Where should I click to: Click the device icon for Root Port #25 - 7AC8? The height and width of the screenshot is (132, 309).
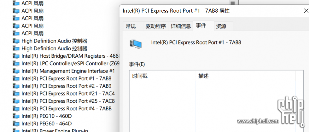[16, 101]
